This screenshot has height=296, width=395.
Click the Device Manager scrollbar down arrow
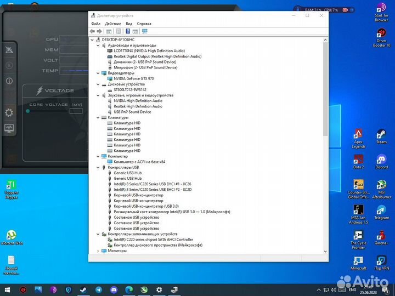[325, 251]
